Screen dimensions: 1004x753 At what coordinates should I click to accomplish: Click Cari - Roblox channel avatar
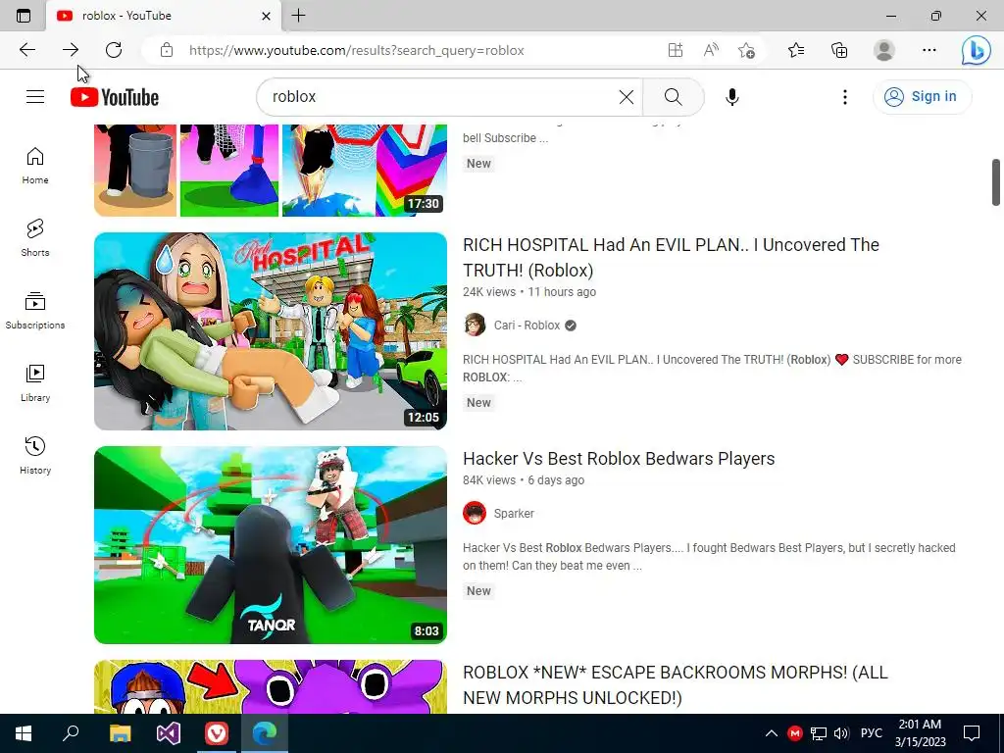[475, 326]
